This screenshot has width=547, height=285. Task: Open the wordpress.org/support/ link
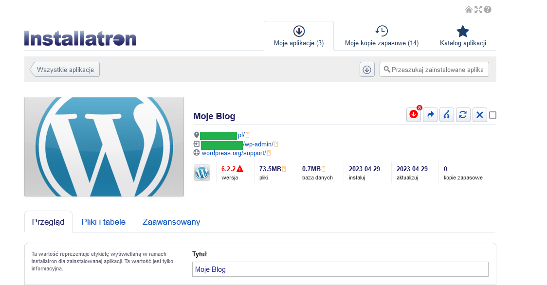pyautogui.click(x=234, y=153)
